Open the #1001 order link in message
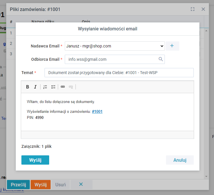214x195 pixels. tap(97, 112)
